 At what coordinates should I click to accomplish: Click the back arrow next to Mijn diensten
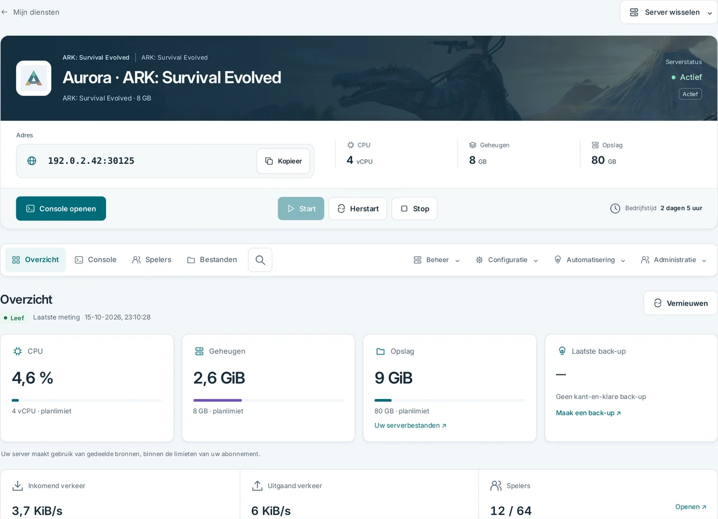tap(4, 12)
